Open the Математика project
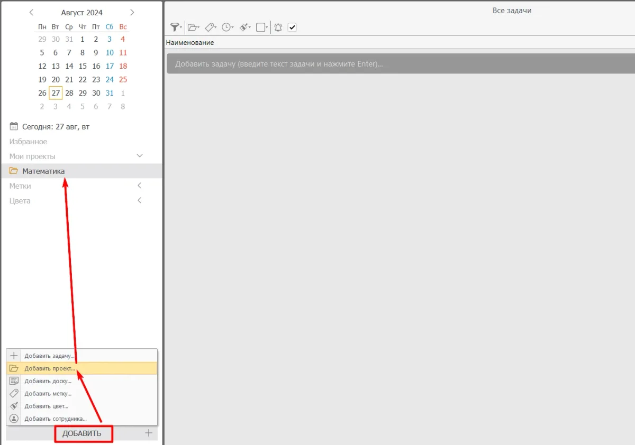Viewport: 635px width, 445px height. (43, 171)
